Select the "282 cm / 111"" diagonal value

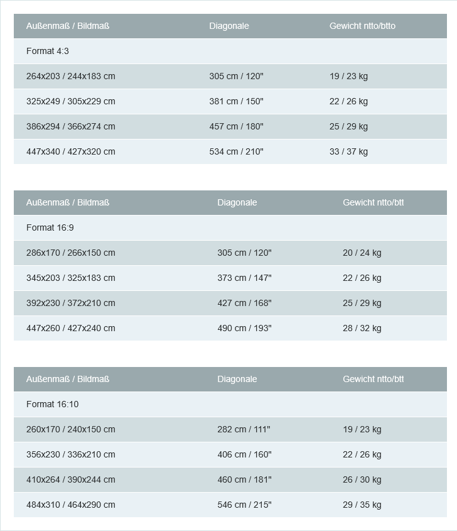(x=244, y=429)
